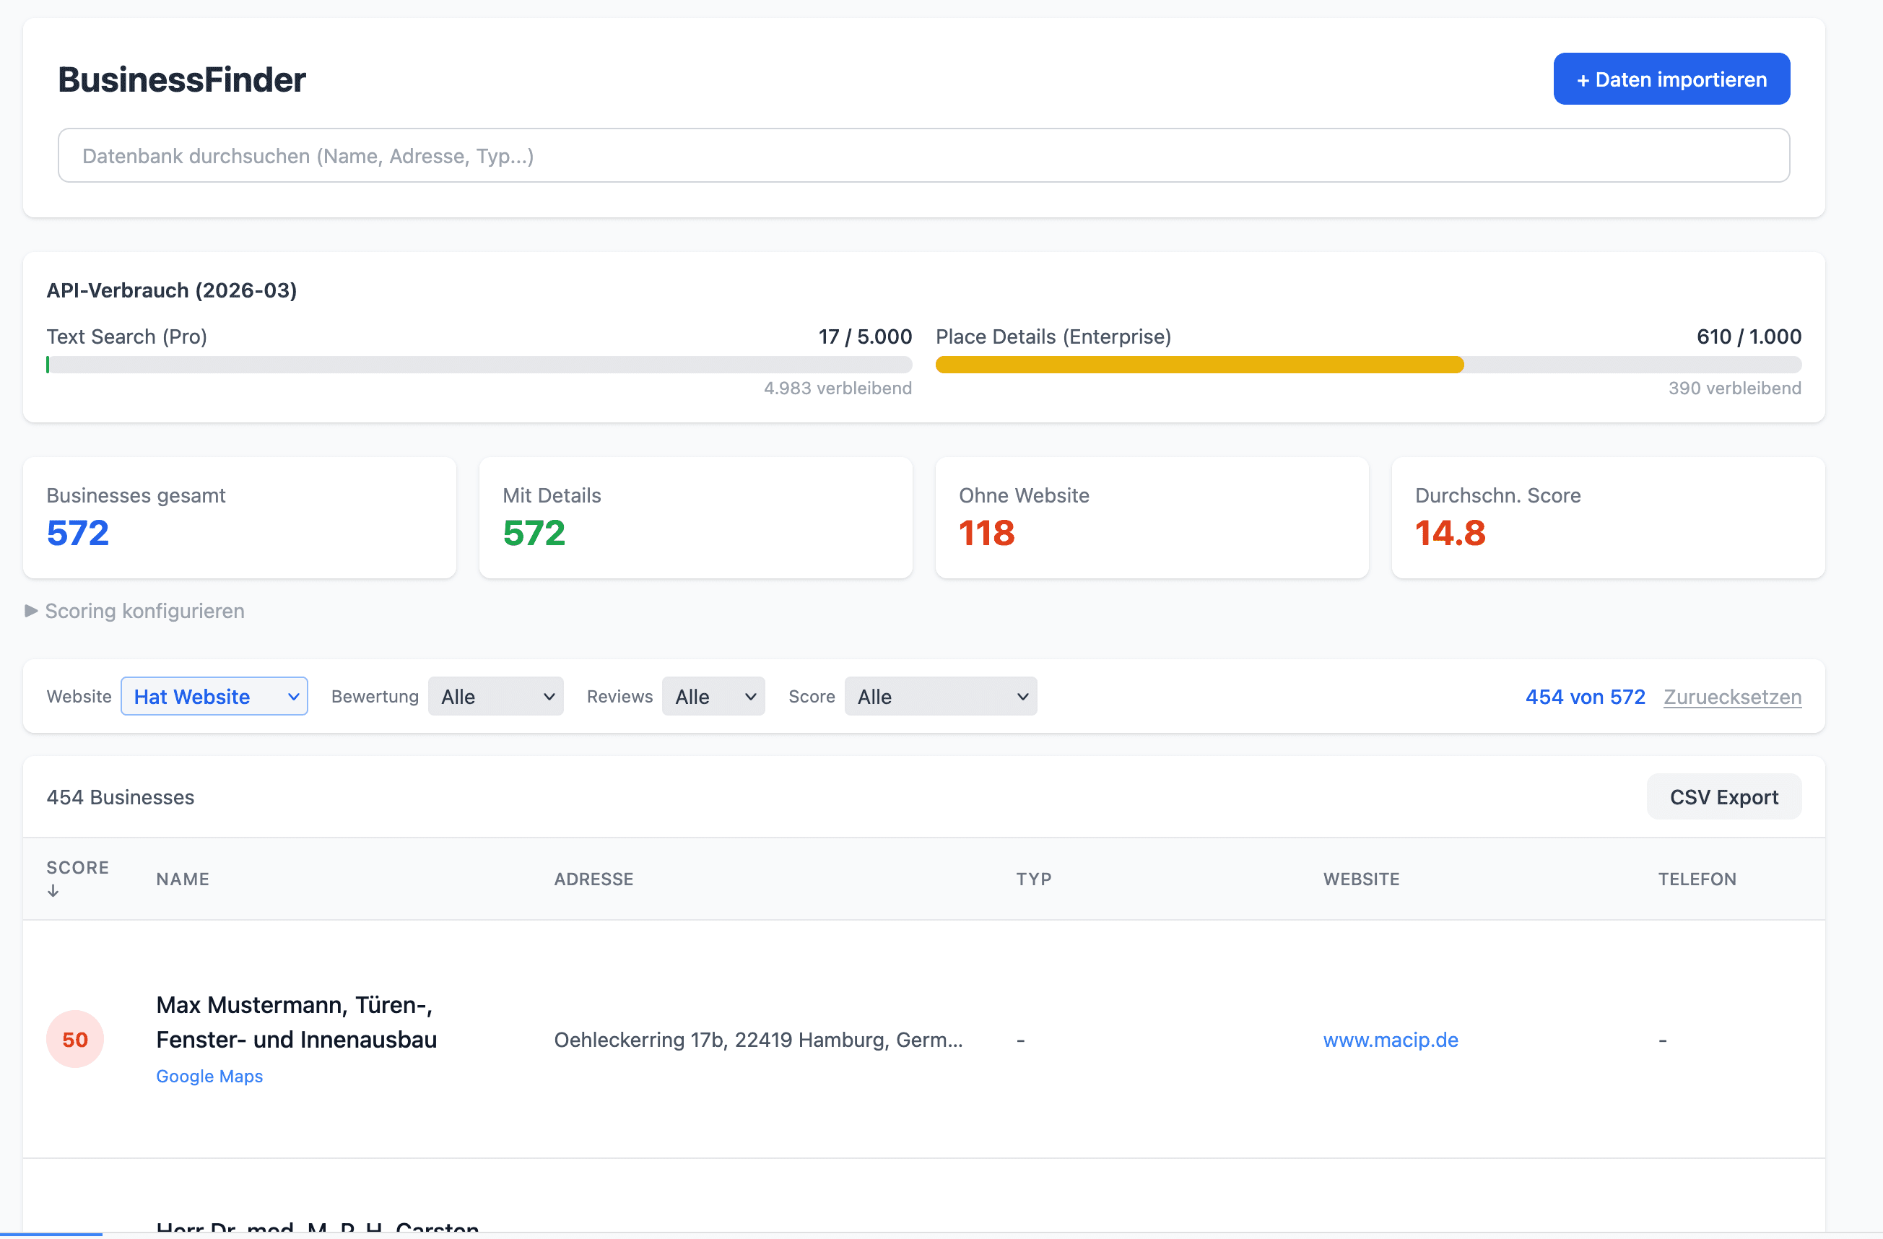Open the Website filter dropdown

pos(214,696)
